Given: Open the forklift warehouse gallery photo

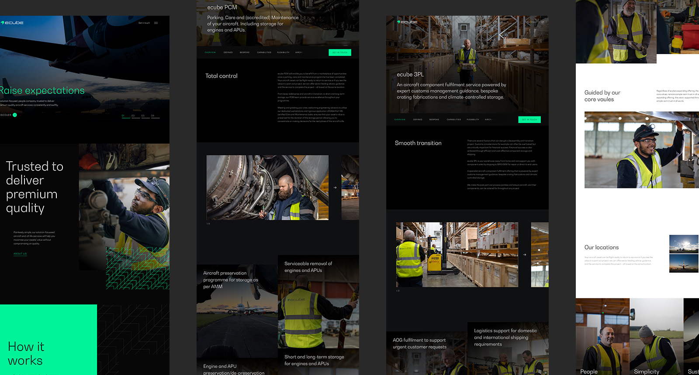Looking at the screenshot, I should tap(457, 255).
